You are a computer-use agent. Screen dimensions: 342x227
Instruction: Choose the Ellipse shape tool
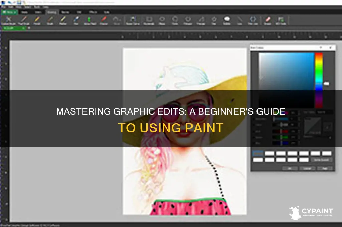(162, 21)
